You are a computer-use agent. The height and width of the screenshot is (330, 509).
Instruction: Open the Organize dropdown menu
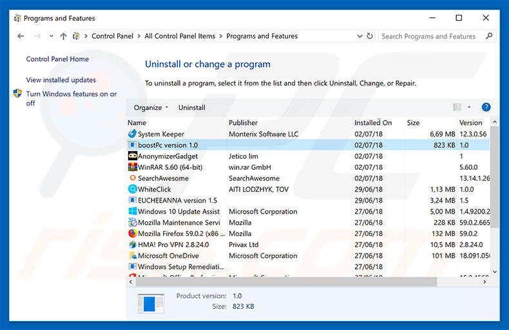click(151, 107)
